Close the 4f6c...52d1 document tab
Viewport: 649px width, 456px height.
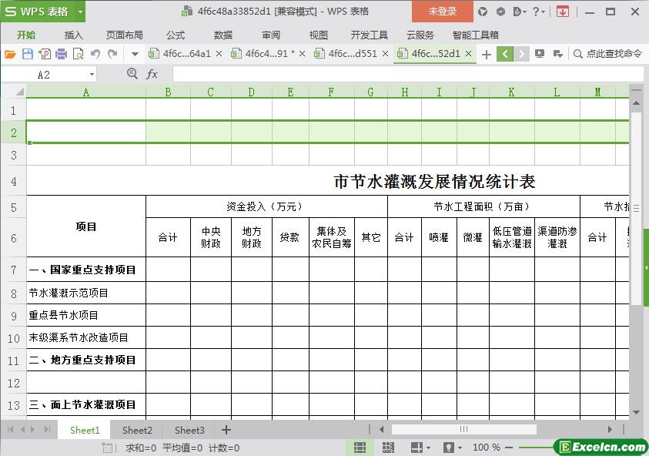coord(469,53)
